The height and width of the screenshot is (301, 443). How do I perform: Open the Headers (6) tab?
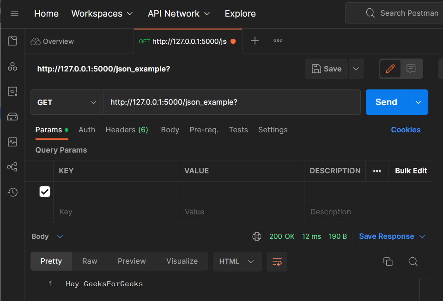pos(127,130)
